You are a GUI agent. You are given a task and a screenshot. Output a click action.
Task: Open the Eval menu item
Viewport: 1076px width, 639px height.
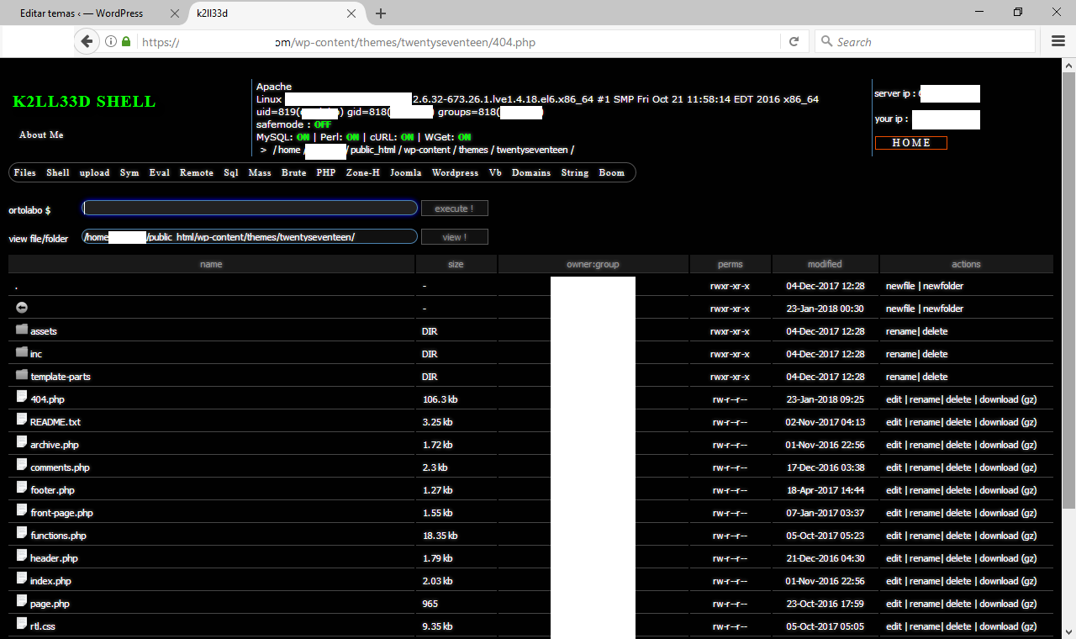[160, 172]
